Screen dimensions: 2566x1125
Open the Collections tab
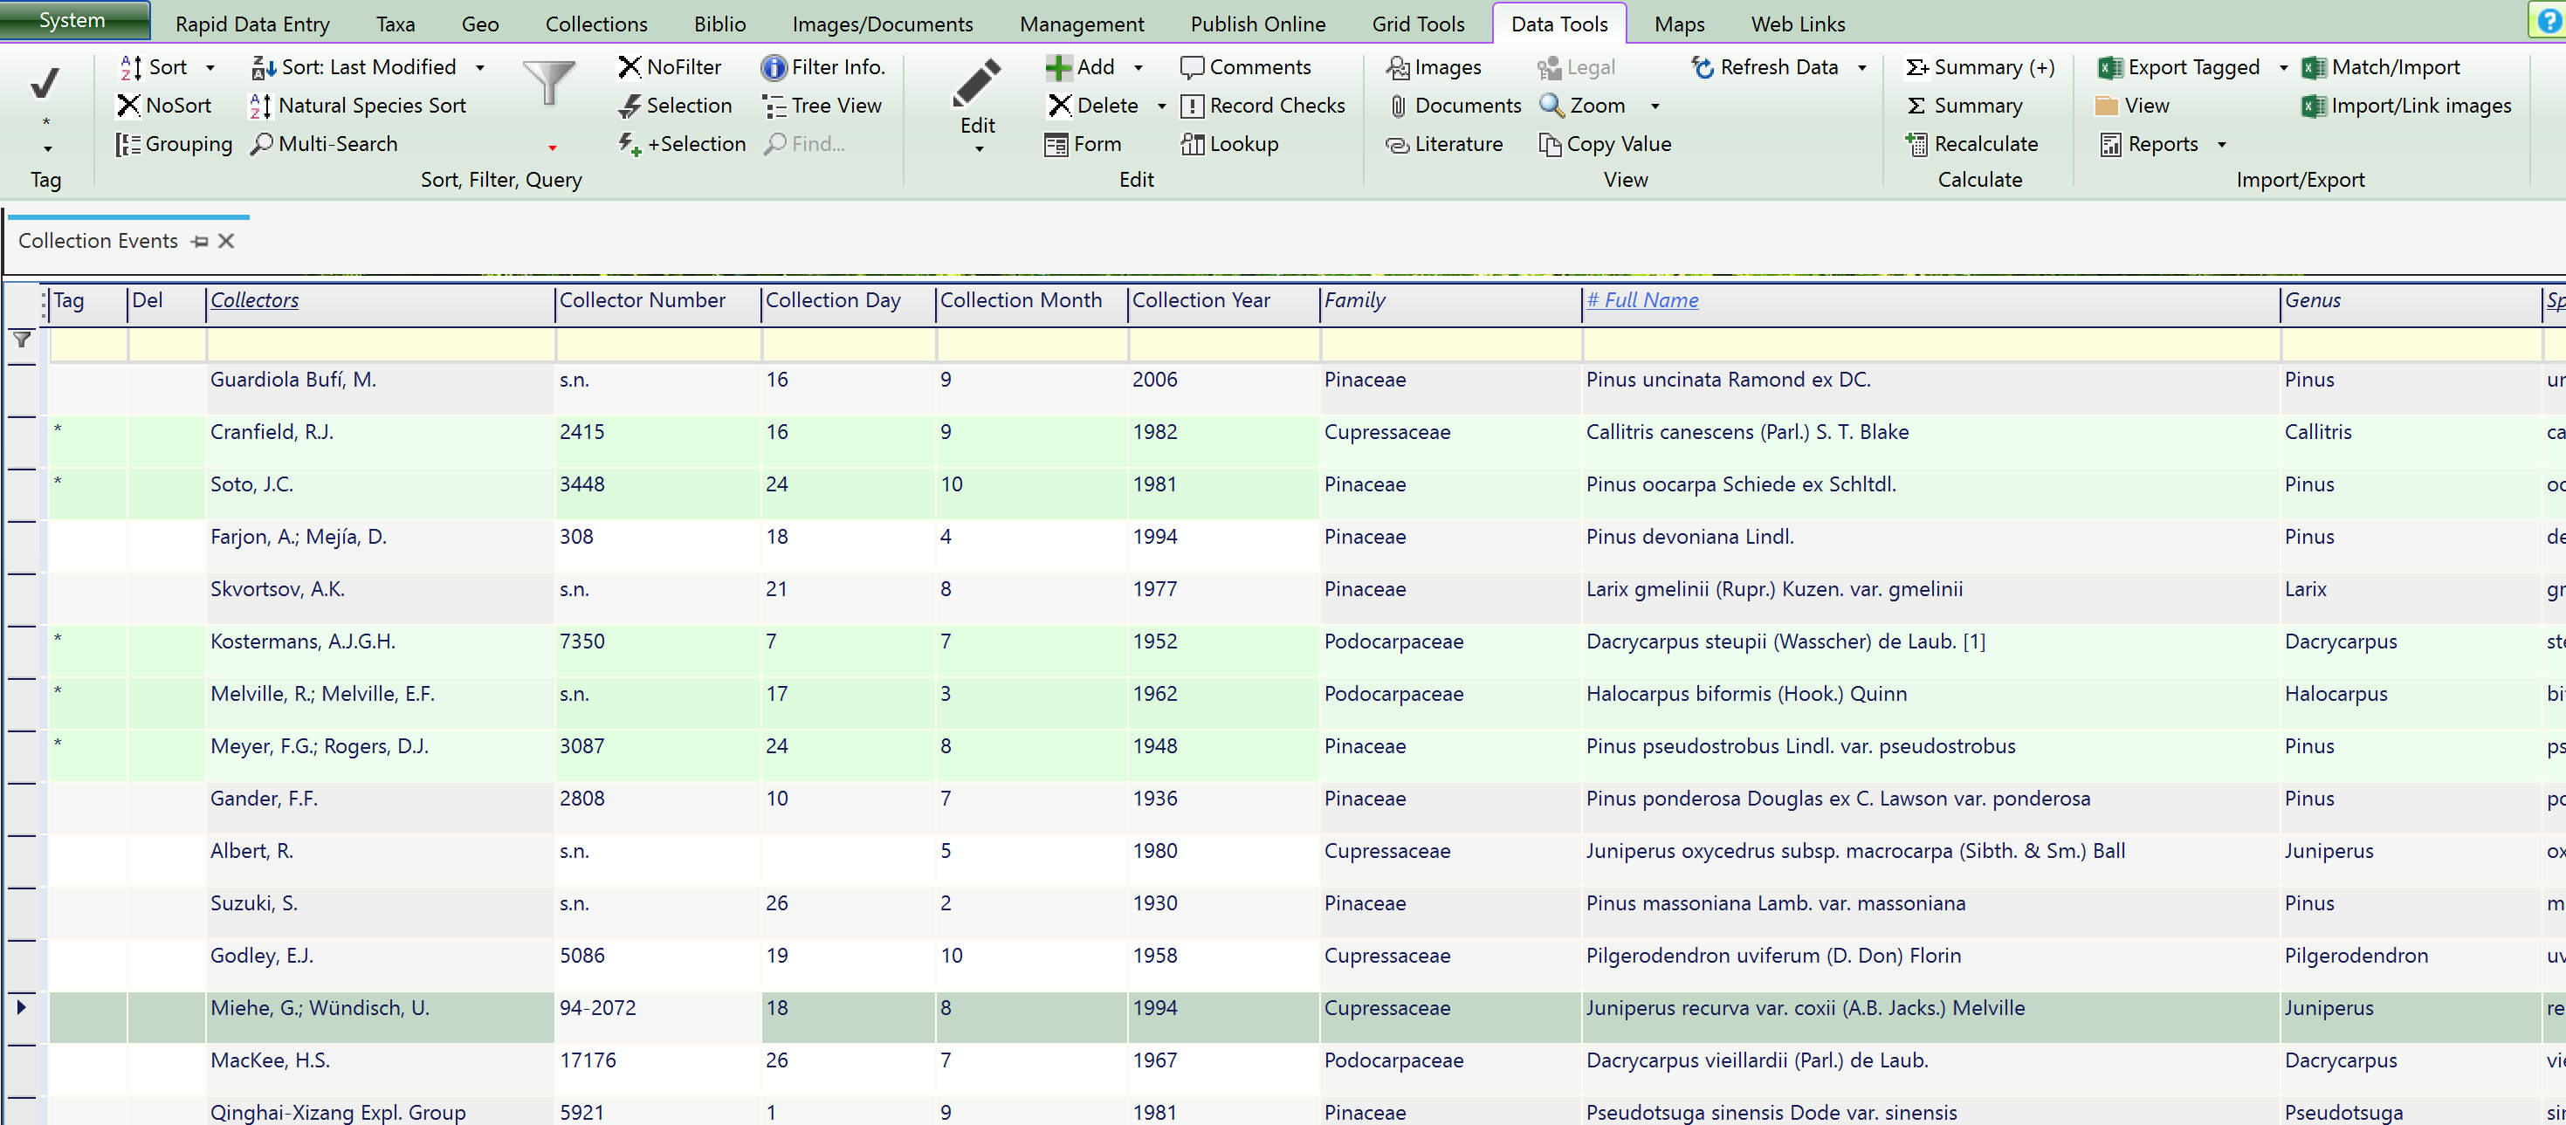[x=595, y=24]
